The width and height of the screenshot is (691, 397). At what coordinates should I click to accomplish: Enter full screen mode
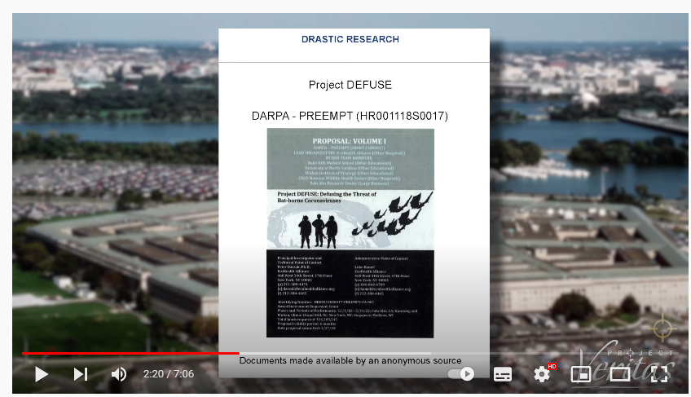click(x=659, y=374)
